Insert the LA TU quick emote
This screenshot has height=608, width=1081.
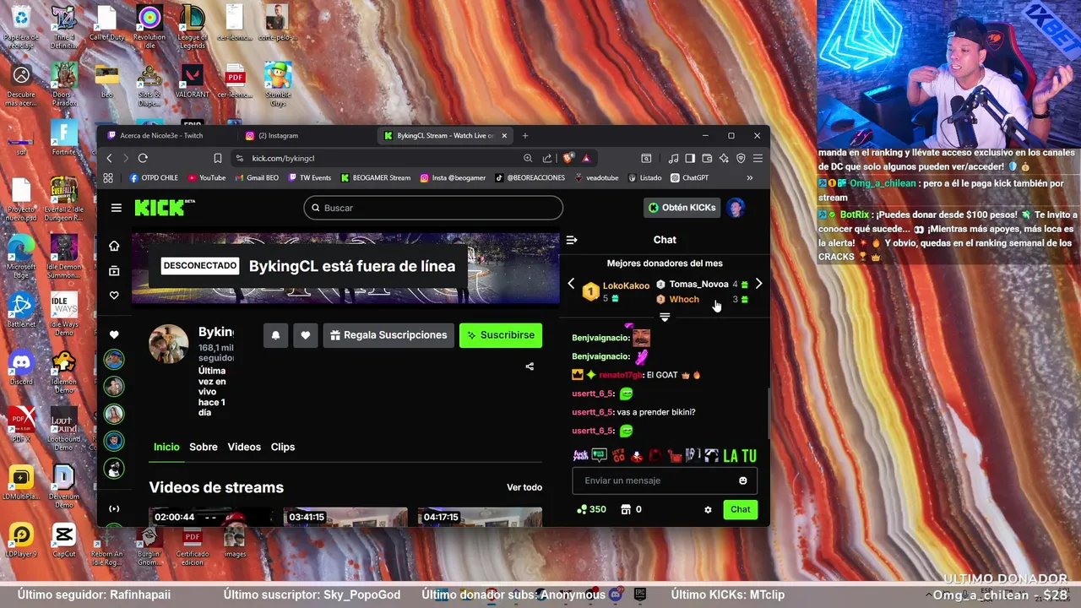point(740,456)
